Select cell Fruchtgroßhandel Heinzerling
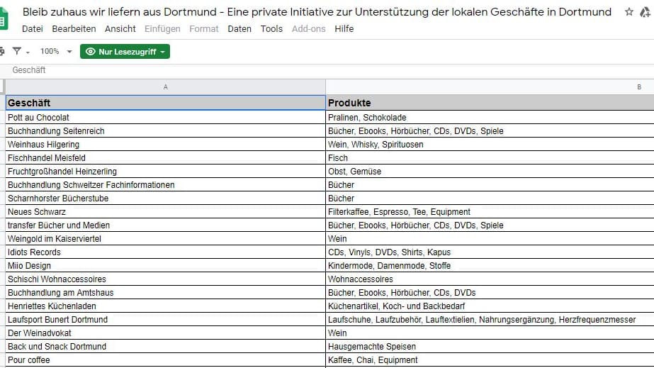The width and height of the screenshot is (654, 368). [x=166, y=171]
